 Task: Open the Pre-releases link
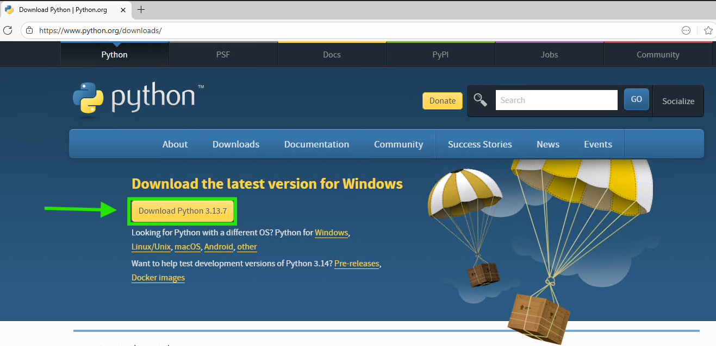357,264
